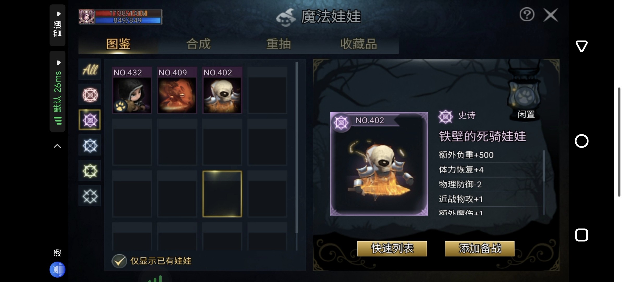626x282 pixels.
Task: Collapse the side overlay with up chevron
Action: [x=57, y=146]
